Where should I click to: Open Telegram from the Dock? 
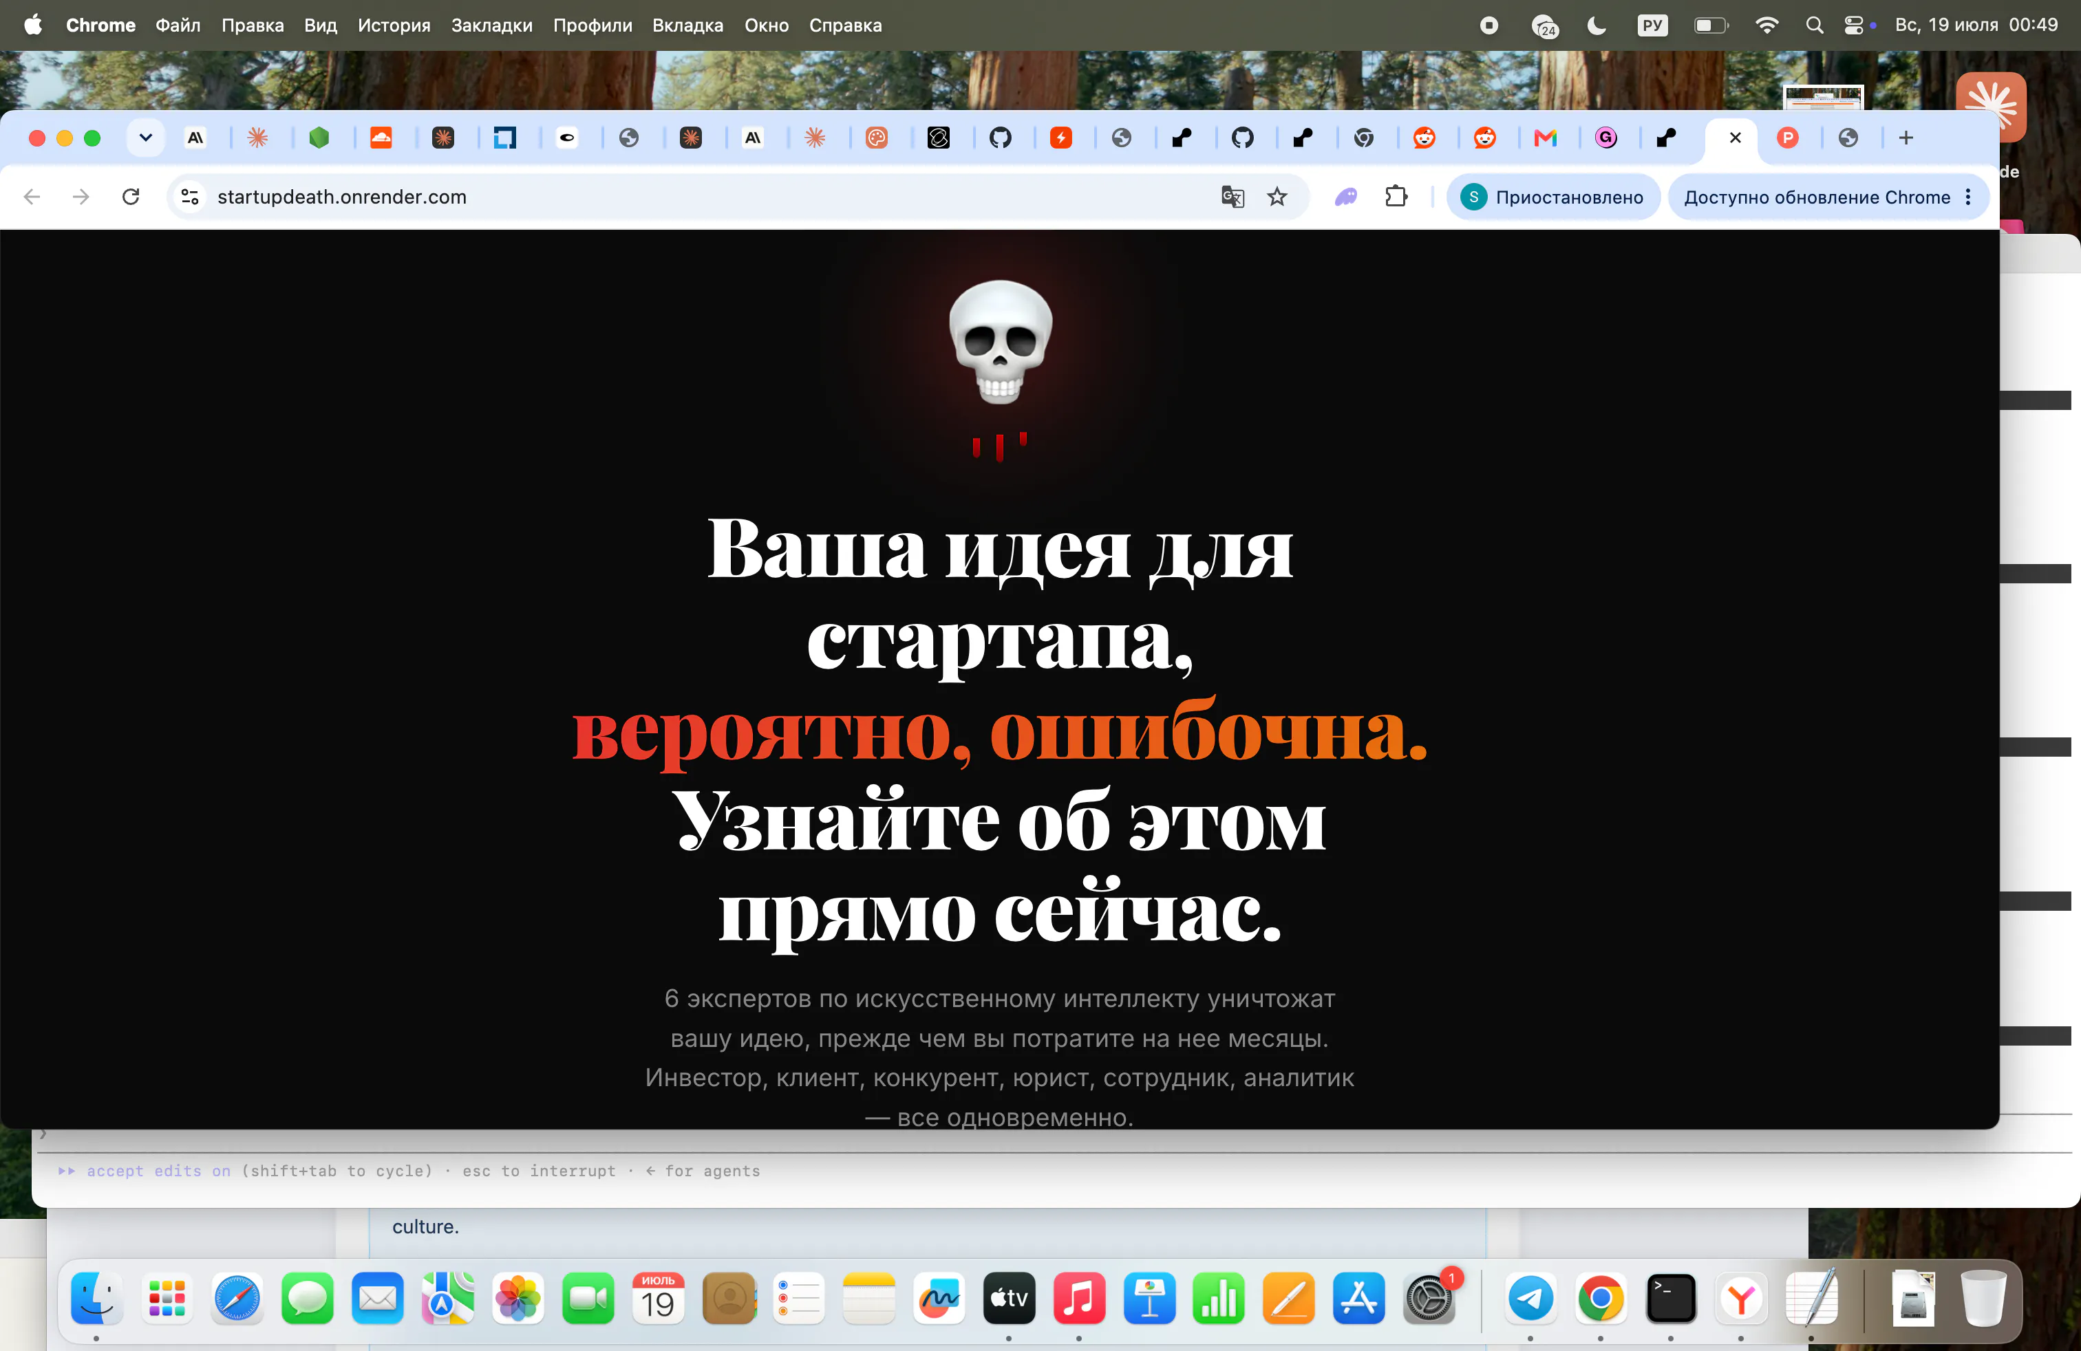[x=1530, y=1298]
